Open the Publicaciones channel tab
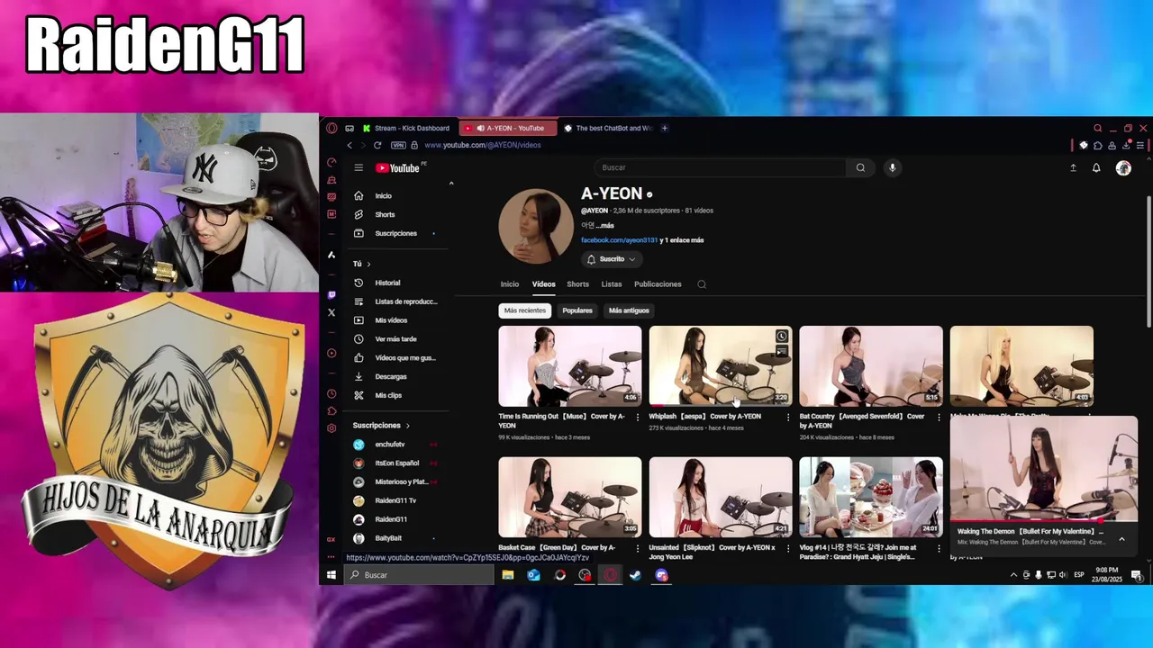Screen dimensions: 1153x648 (x=658, y=284)
